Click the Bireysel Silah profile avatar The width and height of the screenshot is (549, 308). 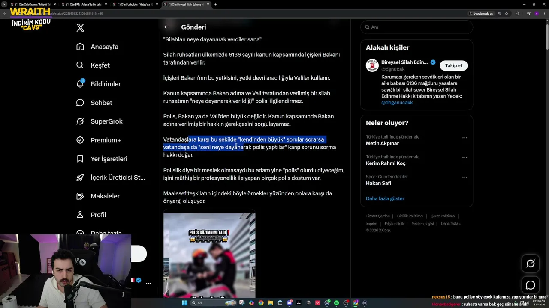tap(372, 65)
